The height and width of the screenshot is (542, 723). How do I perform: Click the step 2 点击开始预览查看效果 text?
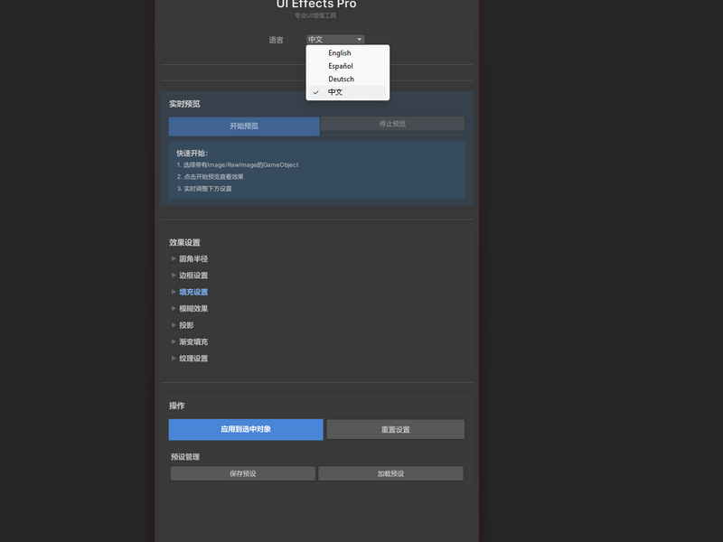click(x=211, y=177)
